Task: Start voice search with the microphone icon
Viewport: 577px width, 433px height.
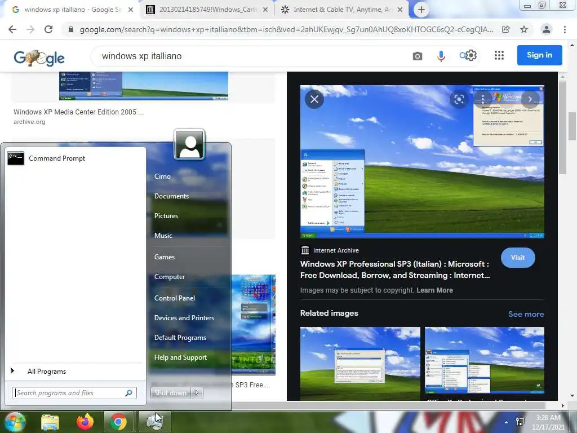Action: pyautogui.click(x=441, y=56)
